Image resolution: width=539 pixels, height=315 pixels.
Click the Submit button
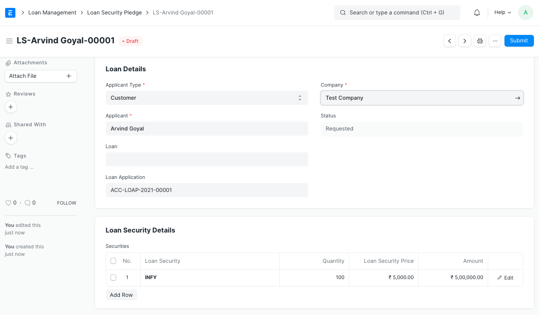[x=518, y=41]
